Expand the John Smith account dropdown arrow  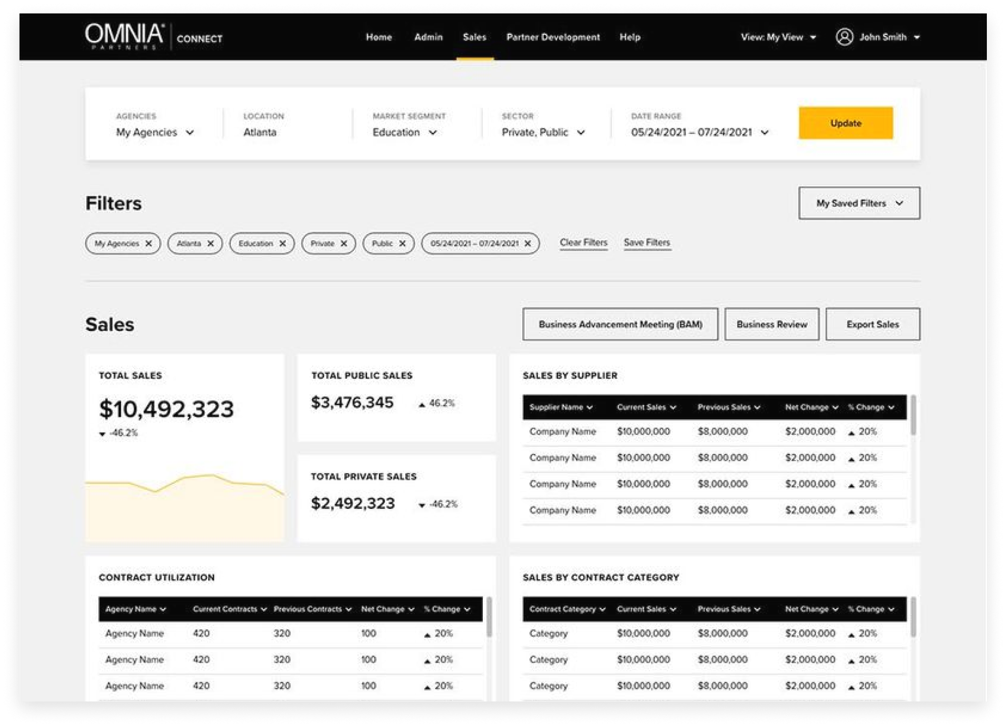pyautogui.click(x=917, y=37)
